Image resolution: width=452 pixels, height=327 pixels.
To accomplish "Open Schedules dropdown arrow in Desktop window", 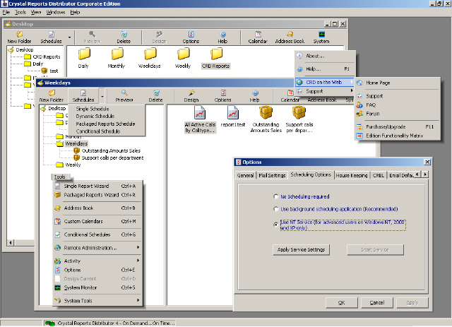I will click(69, 37).
